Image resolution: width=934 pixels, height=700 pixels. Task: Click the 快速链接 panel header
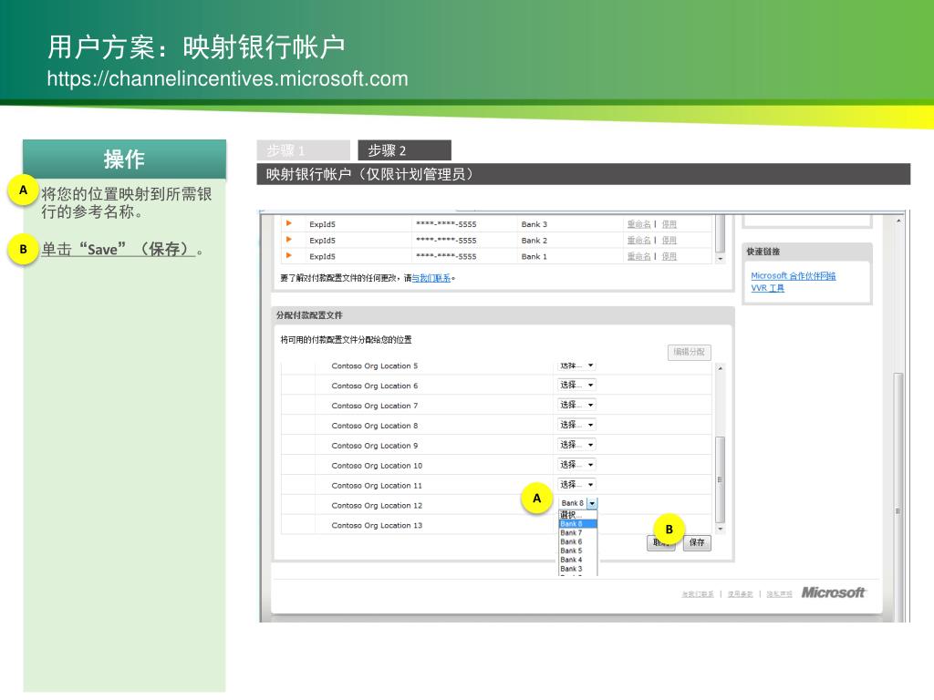pos(807,252)
